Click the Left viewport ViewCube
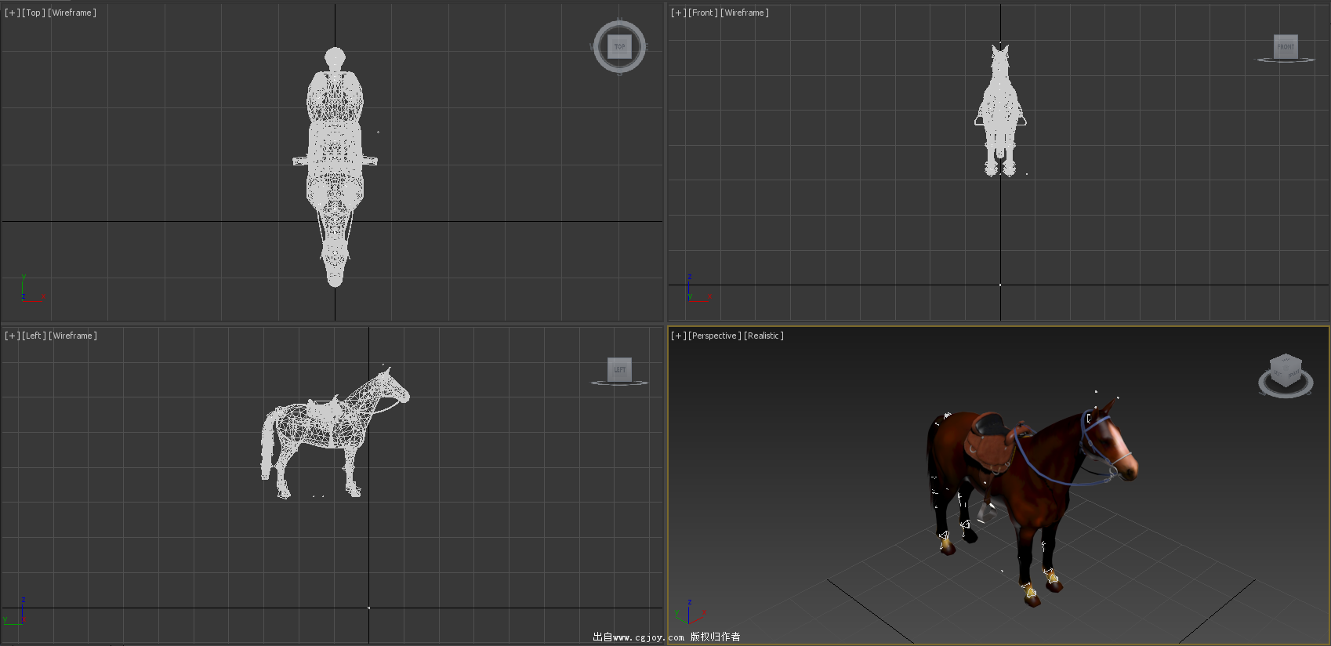This screenshot has width=1331, height=646. (619, 369)
